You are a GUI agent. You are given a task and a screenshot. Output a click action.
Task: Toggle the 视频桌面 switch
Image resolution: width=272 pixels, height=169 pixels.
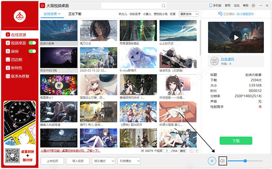click(32, 43)
